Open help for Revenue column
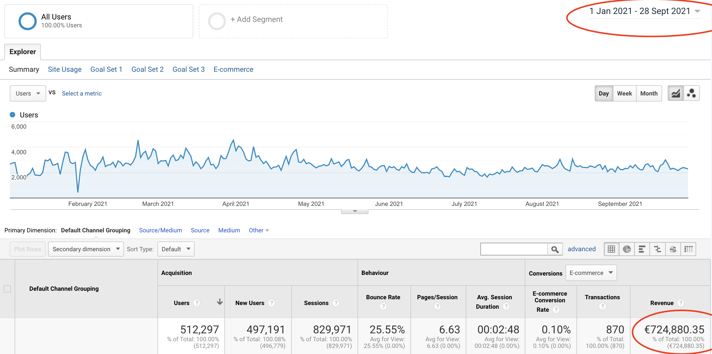This screenshot has width=712, height=354. tap(681, 303)
